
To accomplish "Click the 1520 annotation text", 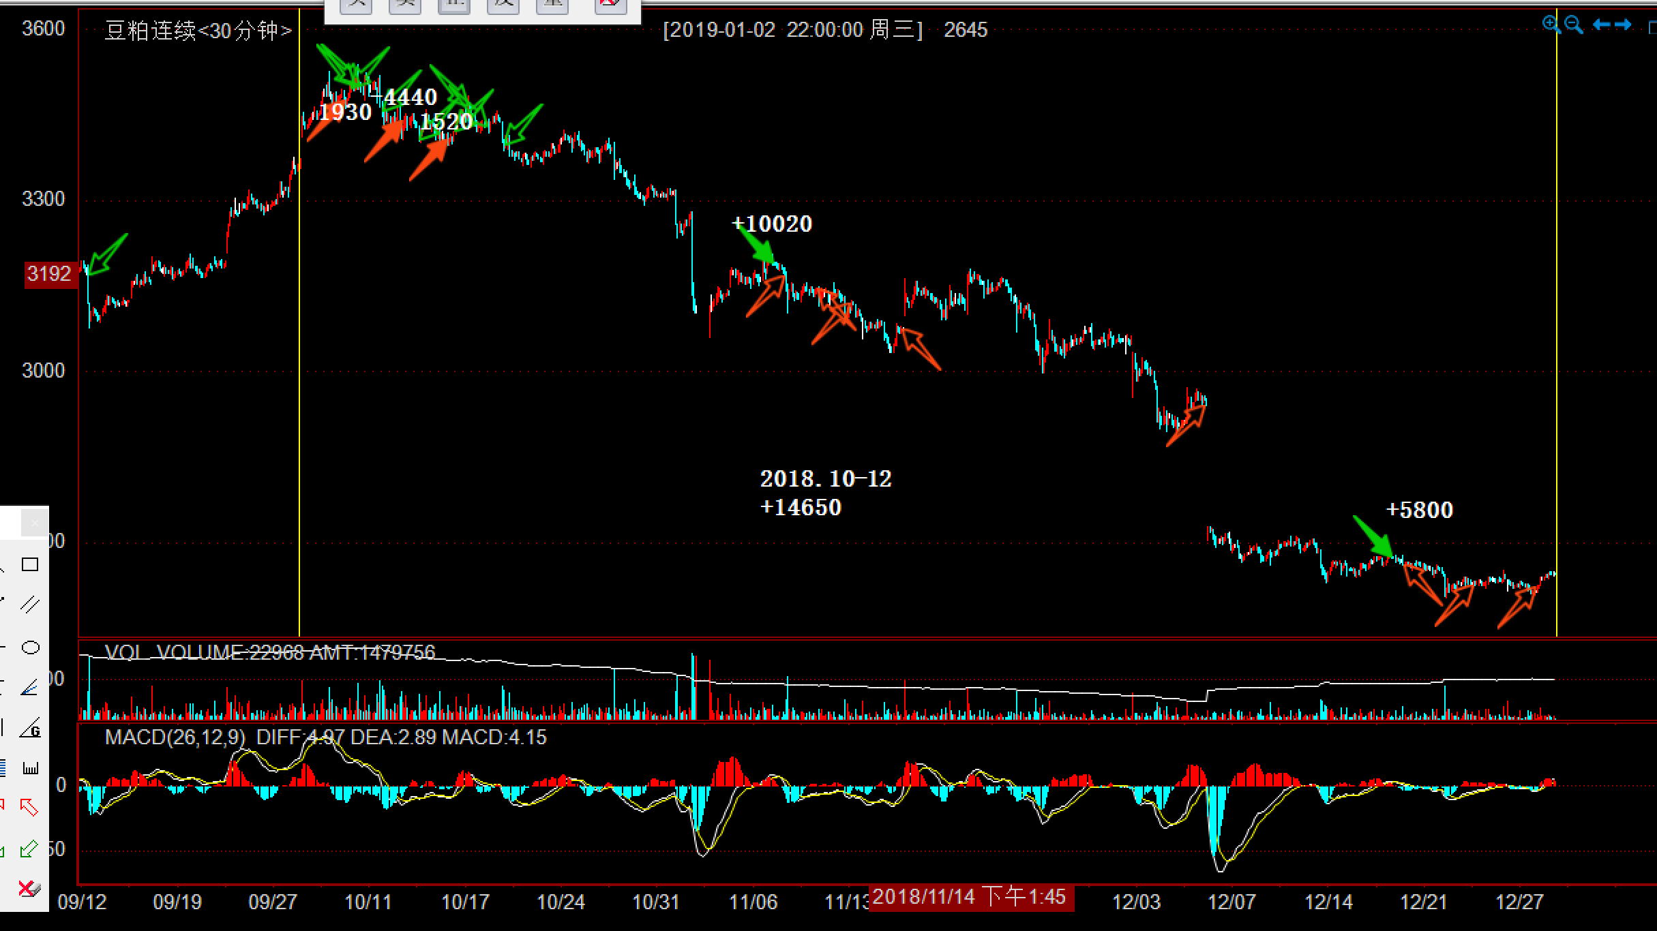I will pyautogui.click(x=446, y=122).
